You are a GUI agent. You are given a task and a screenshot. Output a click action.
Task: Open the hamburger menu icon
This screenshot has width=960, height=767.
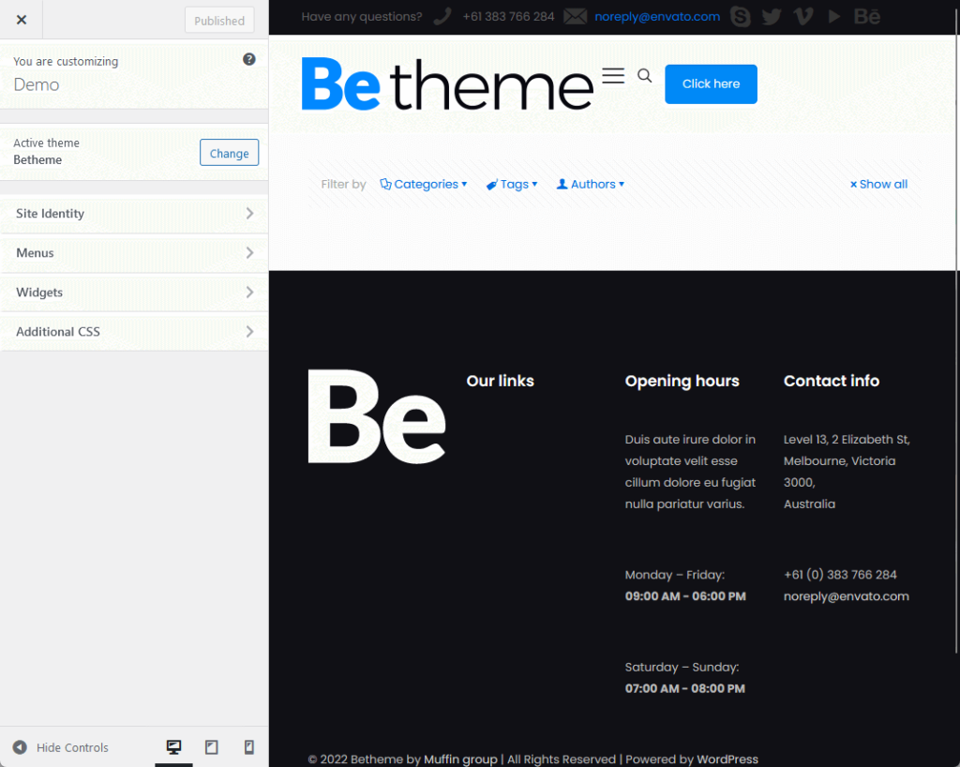coord(613,75)
